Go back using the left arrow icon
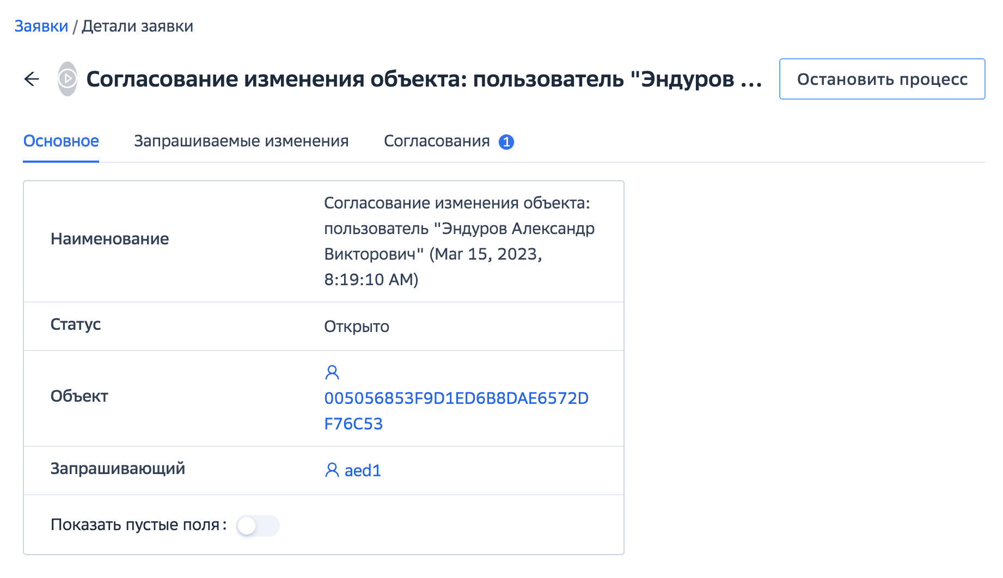This screenshot has width=1003, height=578. click(32, 79)
